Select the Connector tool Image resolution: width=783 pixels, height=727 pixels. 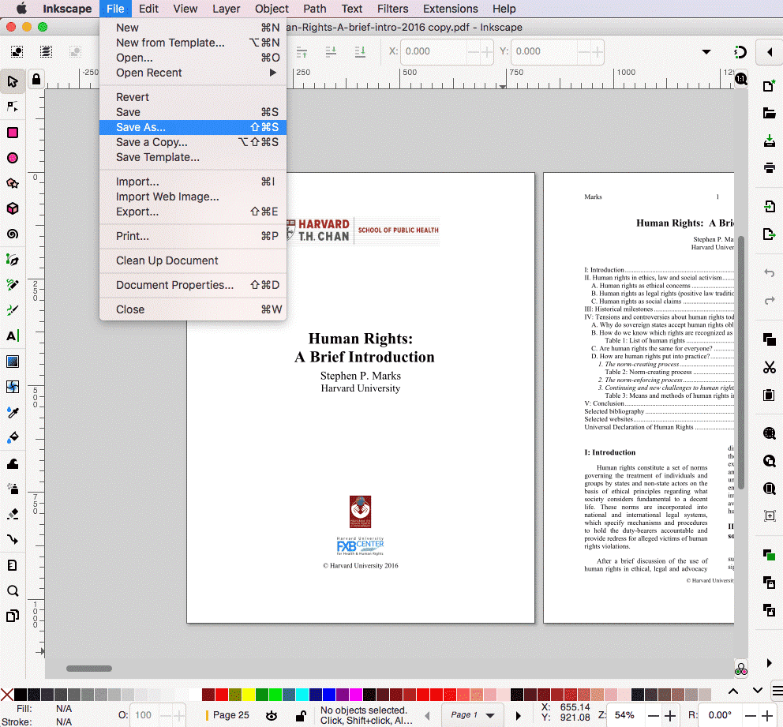[13, 540]
